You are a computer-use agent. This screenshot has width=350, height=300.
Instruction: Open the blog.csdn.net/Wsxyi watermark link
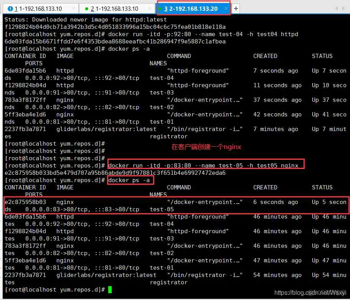(x=311, y=292)
